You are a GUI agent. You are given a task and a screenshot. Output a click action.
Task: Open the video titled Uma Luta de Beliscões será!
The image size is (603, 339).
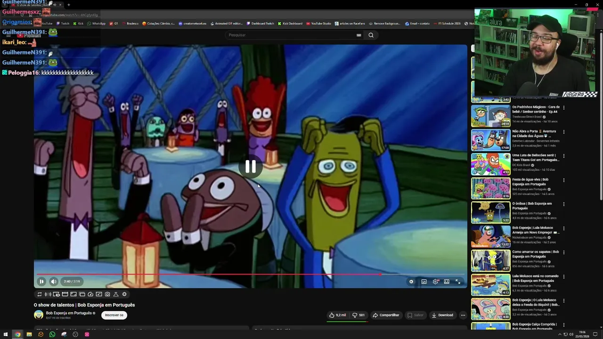[536, 158]
